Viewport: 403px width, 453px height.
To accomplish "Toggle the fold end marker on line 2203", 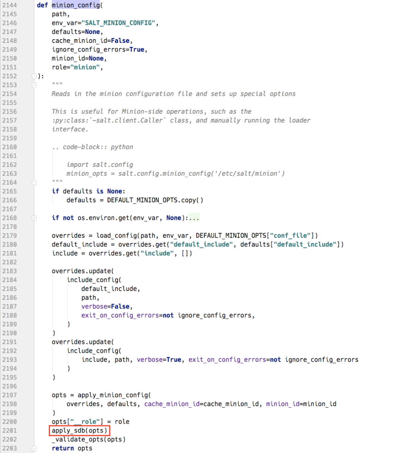I will (34, 448).
